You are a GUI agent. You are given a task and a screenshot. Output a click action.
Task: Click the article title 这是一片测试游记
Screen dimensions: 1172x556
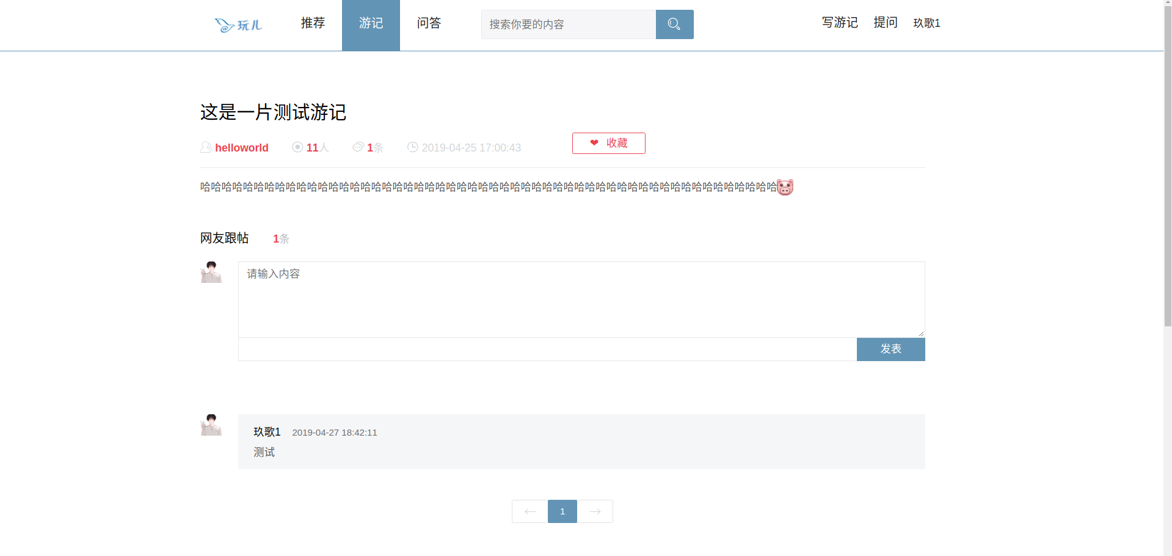coord(273,112)
